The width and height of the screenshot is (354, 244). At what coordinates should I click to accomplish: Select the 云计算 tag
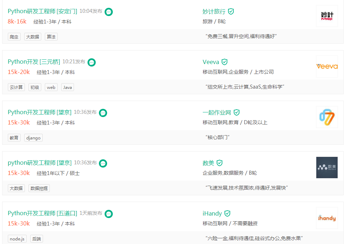click(x=16, y=87)
